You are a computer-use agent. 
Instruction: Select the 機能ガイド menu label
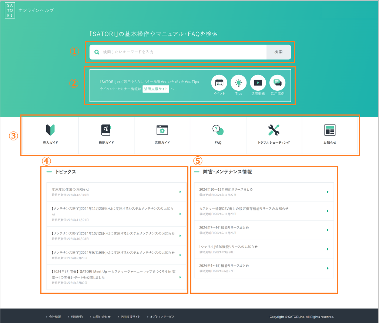[106, 143]
